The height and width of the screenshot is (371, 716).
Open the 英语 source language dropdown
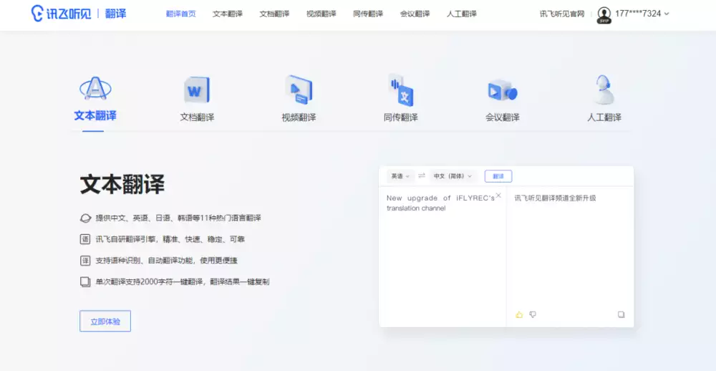pos(400,176)
